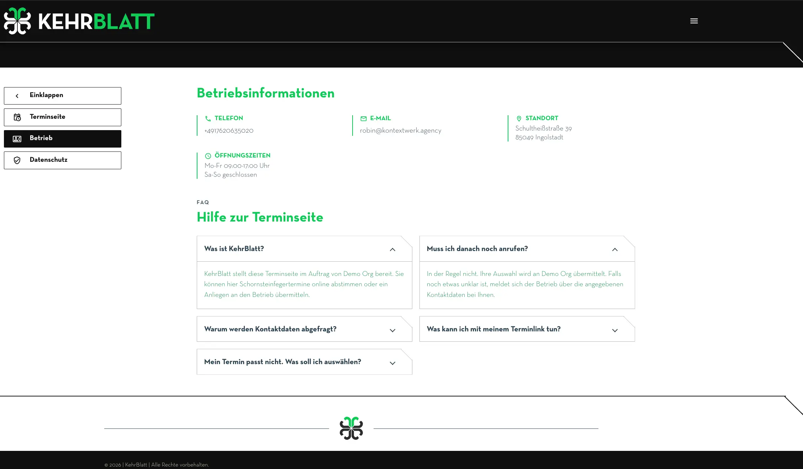Viewport: 803px width, 469px height.
Task: Click the 'TELEFON' label
Action: pos(229,118)
